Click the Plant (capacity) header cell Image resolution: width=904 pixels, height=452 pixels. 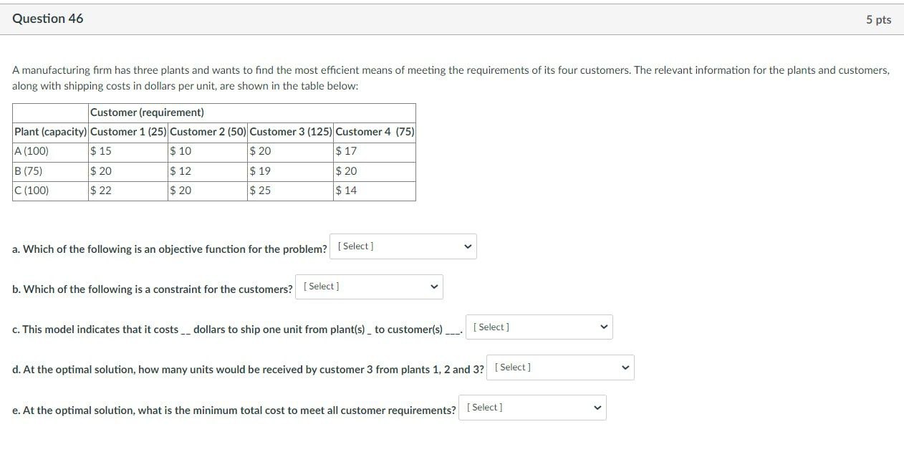pyautogui.click(x=50, y=133)
